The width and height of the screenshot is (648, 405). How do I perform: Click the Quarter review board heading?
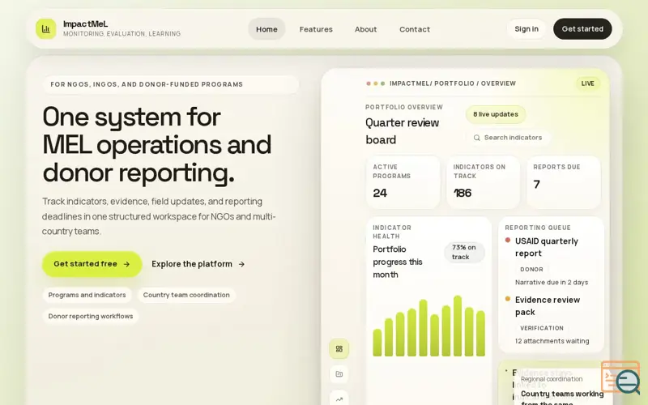[x=402, y=131]
